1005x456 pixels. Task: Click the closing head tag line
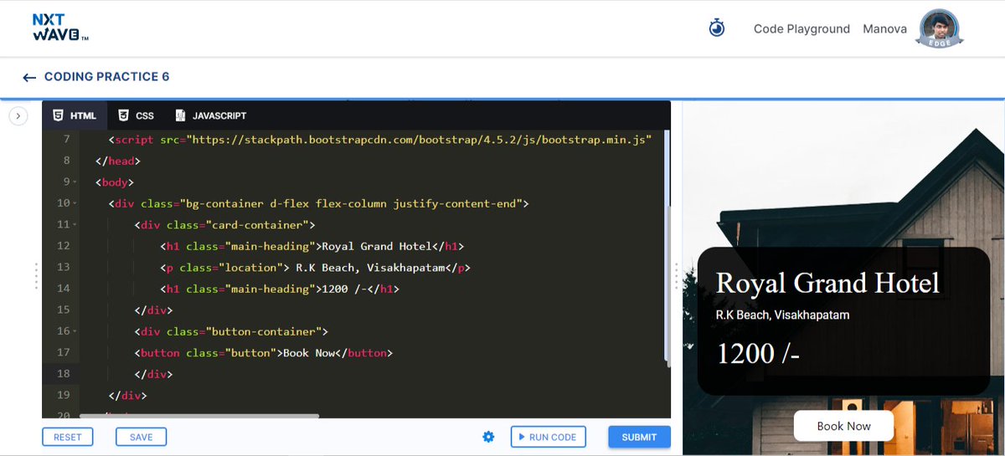click(x=118, y=161)
